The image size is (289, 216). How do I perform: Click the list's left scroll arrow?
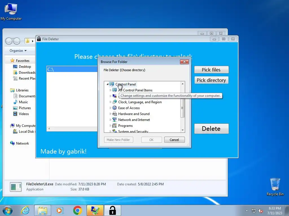click(x=49, y=129)
